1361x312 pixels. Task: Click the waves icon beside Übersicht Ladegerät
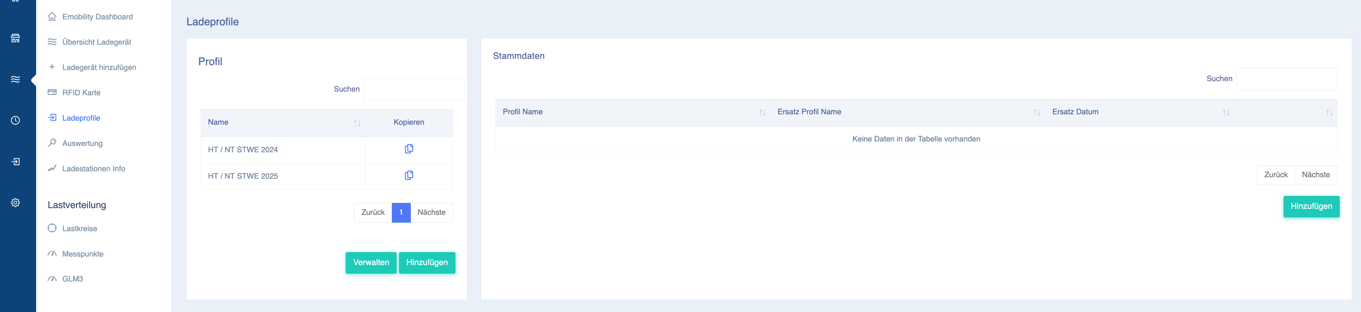52,42
